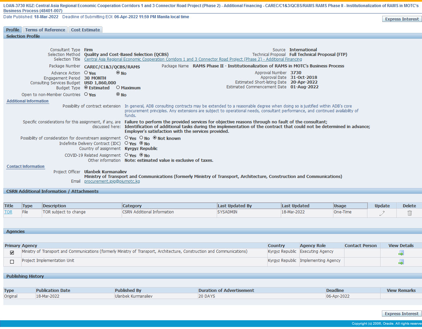Click 'Quality and Cost-Based Selection (QCBS)' text

(126, 55)
